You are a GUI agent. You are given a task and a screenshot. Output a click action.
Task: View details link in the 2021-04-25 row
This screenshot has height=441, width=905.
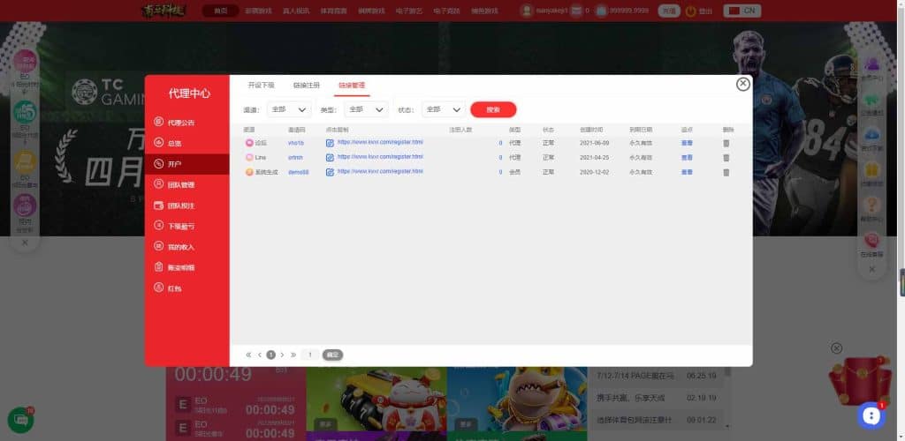click(687, 157)
